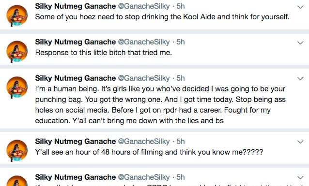This screenshot has height=186, width=309.
Task: Click display name on 'Response to this' tweet
Action: (75, 42)
